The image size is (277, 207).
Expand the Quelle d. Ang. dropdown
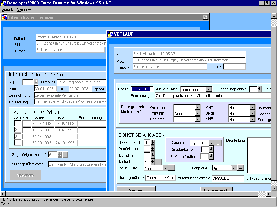tap(209, 89)
